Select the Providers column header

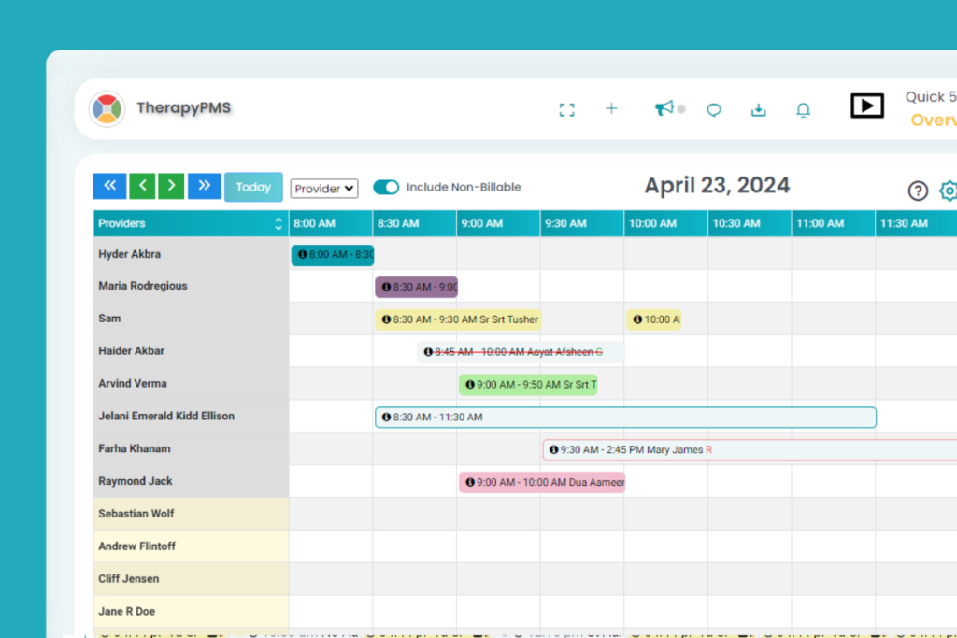click(x=121, y=223)
